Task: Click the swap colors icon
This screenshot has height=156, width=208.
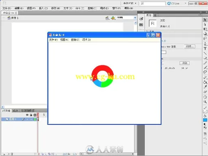Action: 205,128
